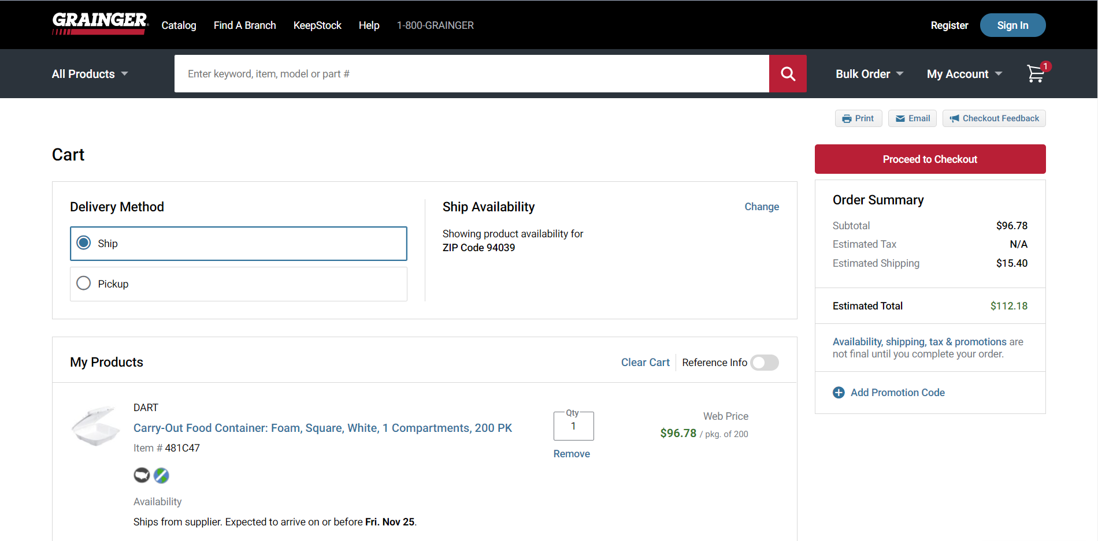Select the Pickup delivery method

point(83,283)
